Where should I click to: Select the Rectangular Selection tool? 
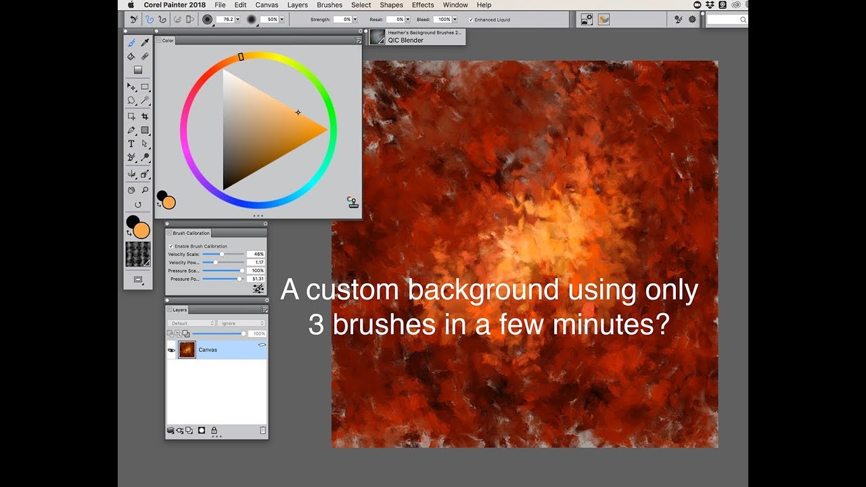pyautogui.click(x=145, y=87)
